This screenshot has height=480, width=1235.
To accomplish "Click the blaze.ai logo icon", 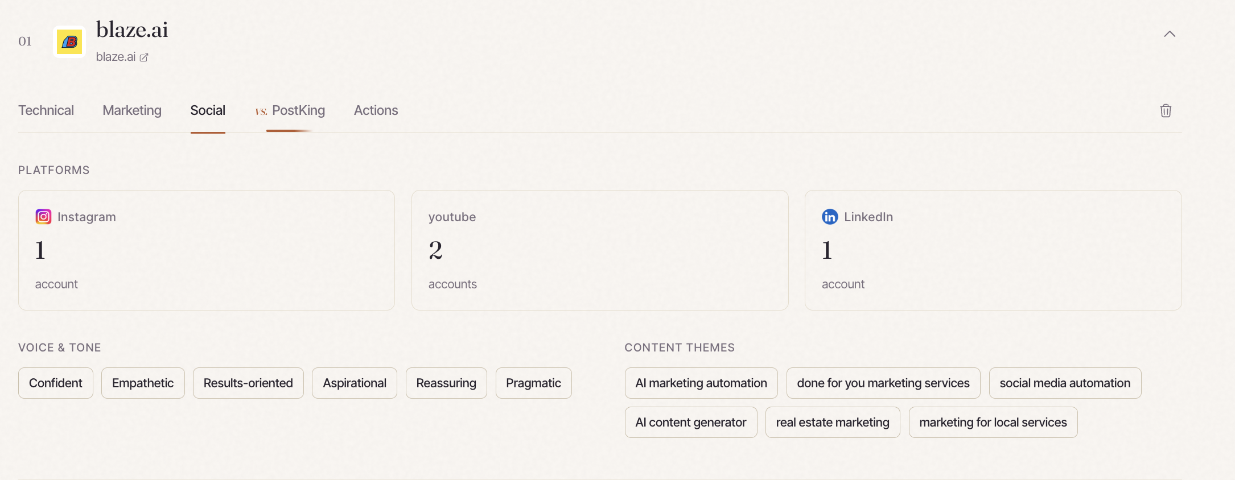I will (x=69, y=42).
